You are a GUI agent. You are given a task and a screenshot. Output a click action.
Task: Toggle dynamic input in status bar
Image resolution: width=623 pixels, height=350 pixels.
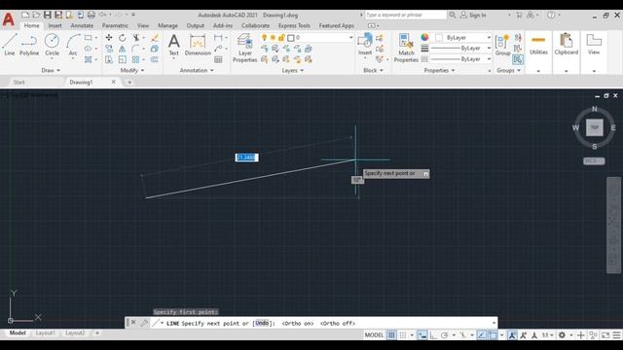coord(422,335)
